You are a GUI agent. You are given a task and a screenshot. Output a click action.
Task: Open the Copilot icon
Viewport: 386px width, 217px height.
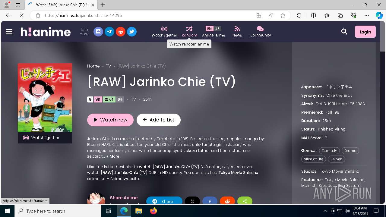tap(379, 15)
